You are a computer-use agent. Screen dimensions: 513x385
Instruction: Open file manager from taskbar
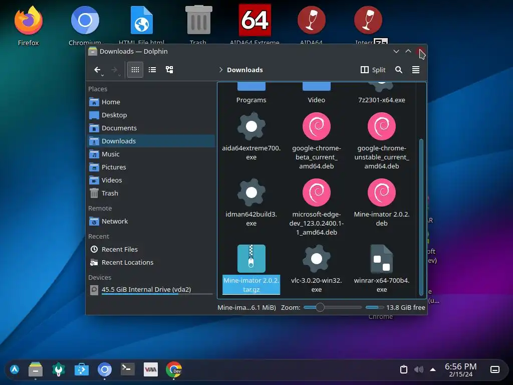(36, 369)
